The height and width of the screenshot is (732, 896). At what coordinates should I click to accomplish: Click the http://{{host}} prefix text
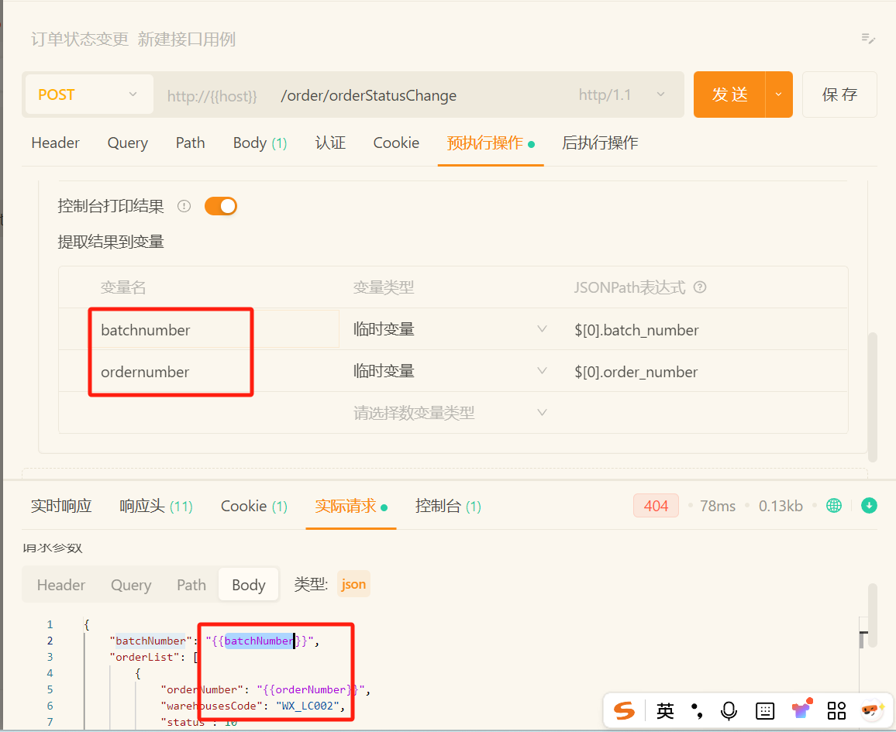point(212,95)
